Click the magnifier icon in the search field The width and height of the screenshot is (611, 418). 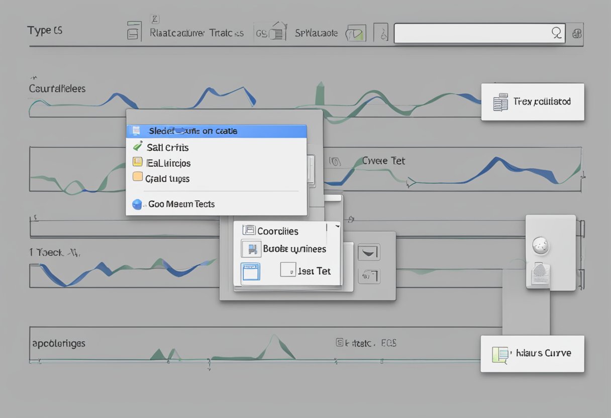[x=556, y=33]
